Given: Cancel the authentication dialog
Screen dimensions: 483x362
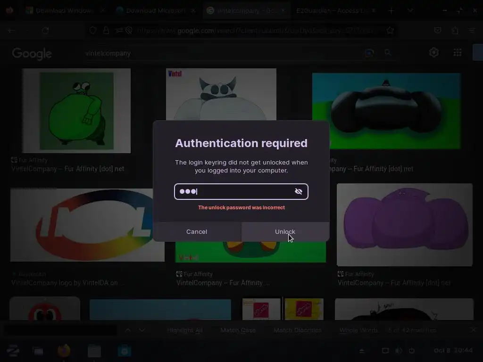Looking at the screenshot, I should point(197,231).
